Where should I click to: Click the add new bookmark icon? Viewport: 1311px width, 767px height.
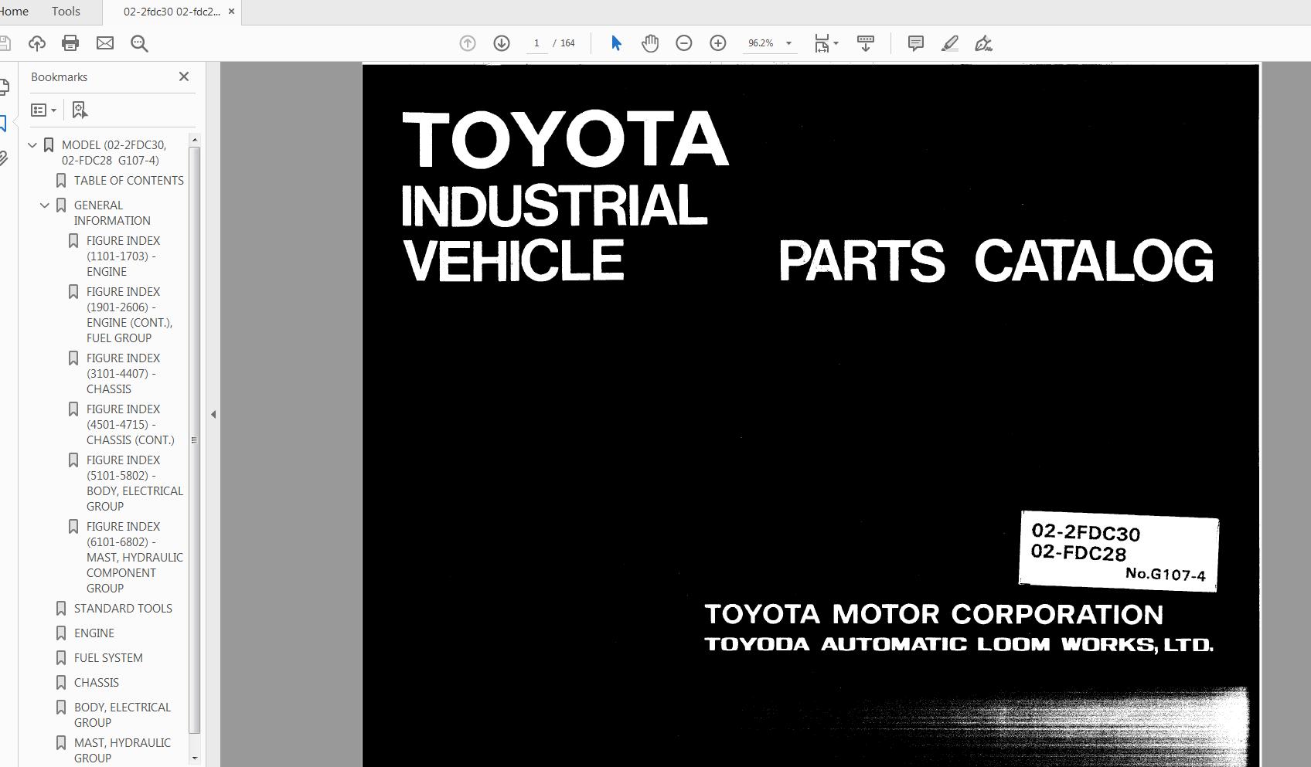click(x=80, y=110)
